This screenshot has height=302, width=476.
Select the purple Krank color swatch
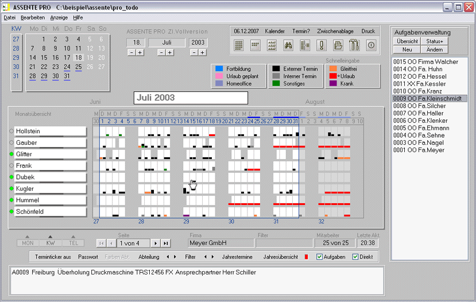click(333, 83)
